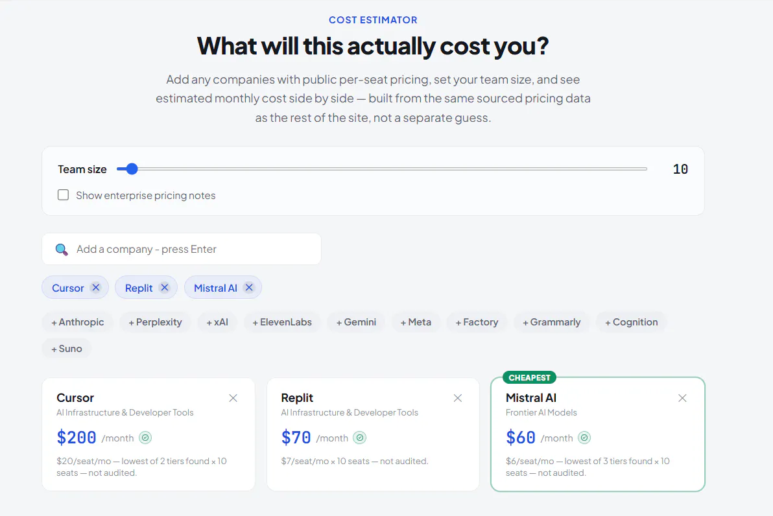Click the verified checkmark beside Cursor $200
Screen dimensions: 773x516
coord(145,438)
